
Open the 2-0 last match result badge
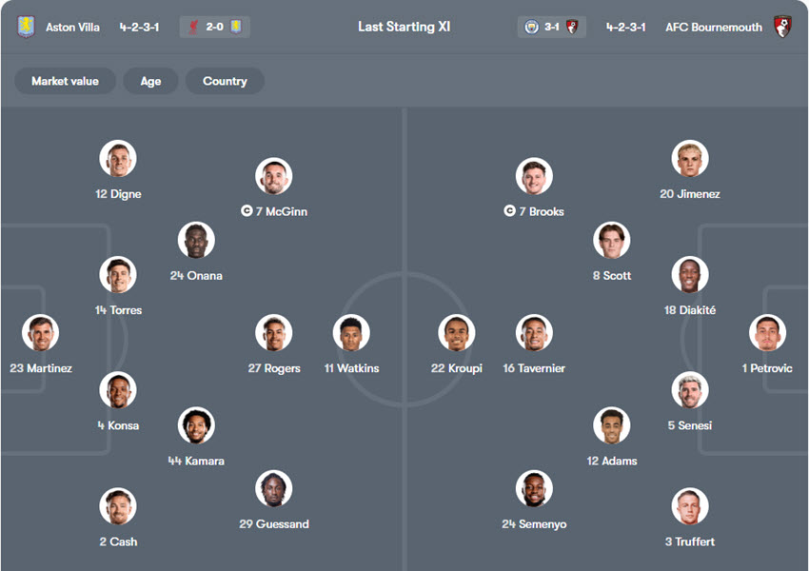point(215,27)
